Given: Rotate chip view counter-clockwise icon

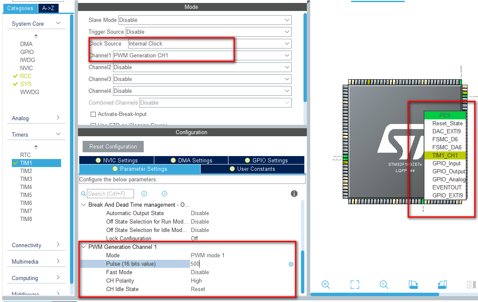Looking at the screenshot, I should [x=442, y=285].
